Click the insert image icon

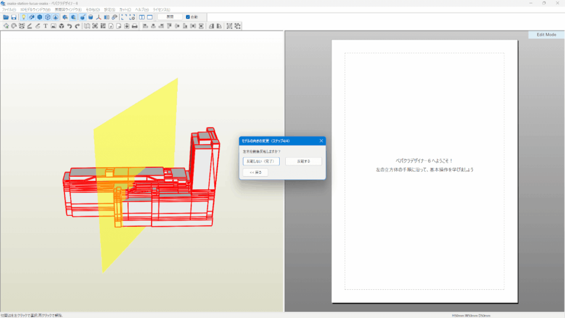(x=54, y=26)
